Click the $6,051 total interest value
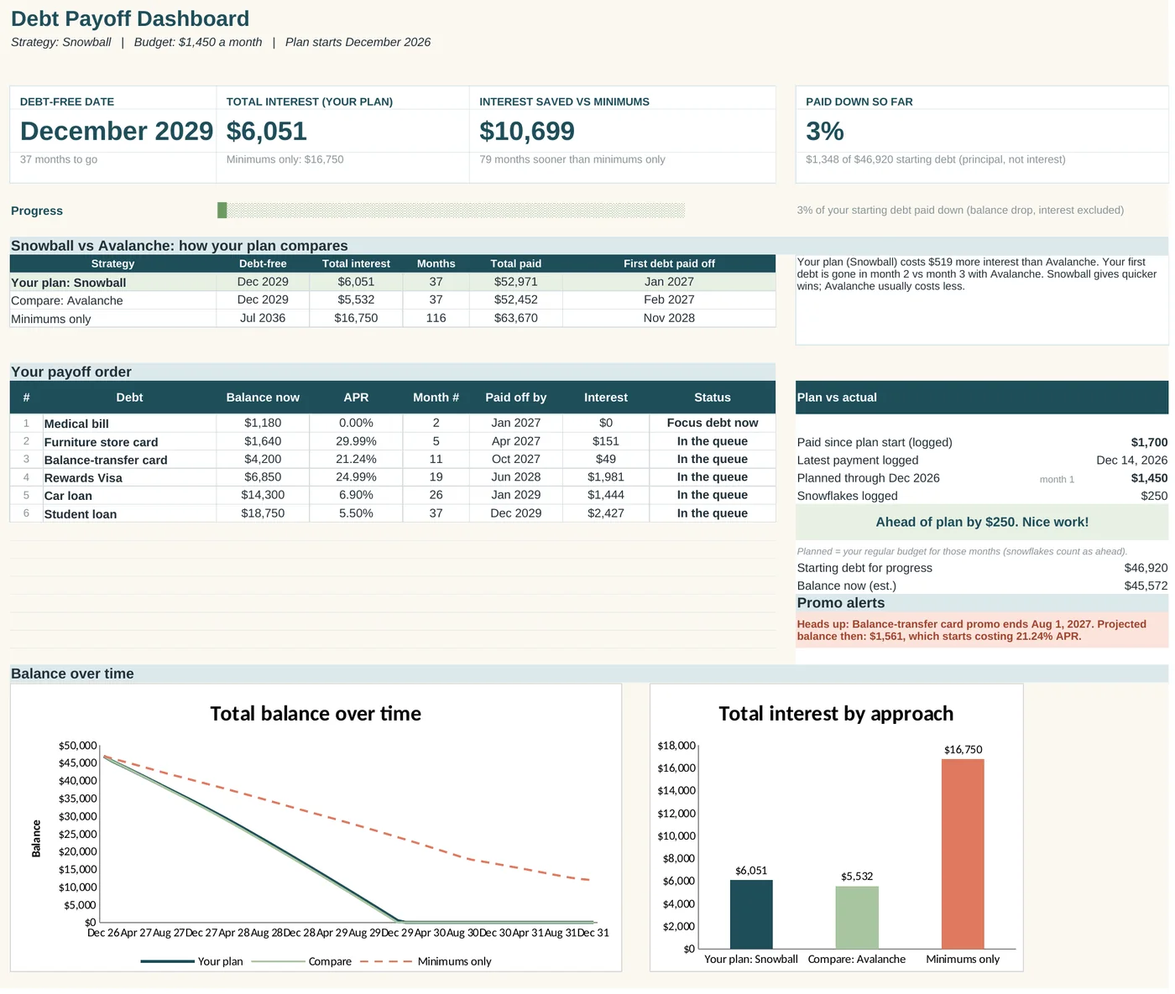Image resolution: width=1175 pixels, height=994 pixels. [267, 131]
